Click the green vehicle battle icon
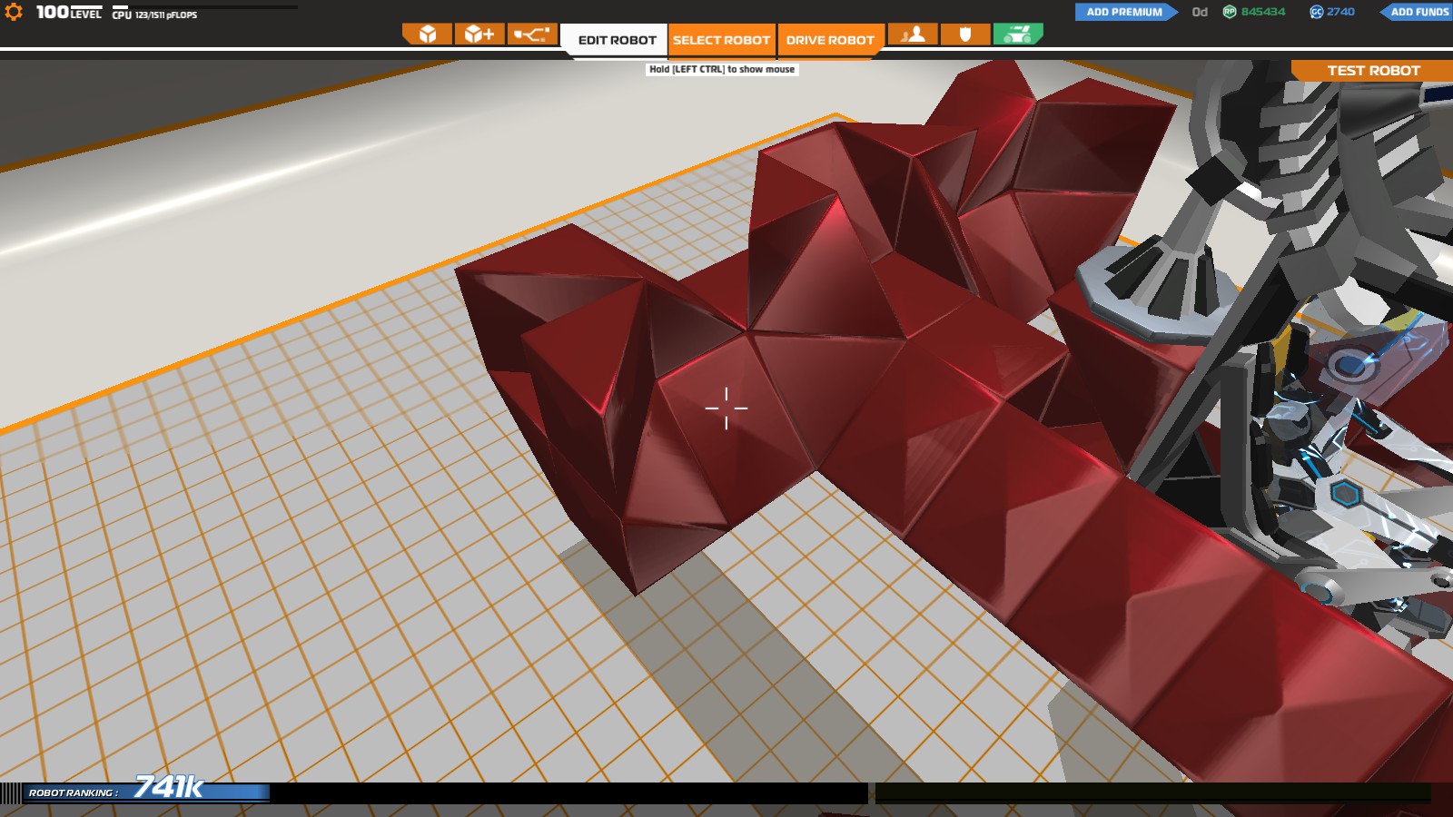1453x817 pixels. pos(1018,34)
